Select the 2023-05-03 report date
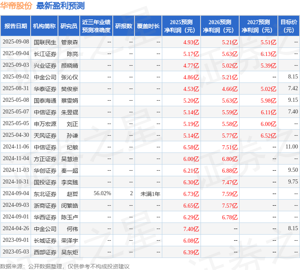 (x=16, y=251)
